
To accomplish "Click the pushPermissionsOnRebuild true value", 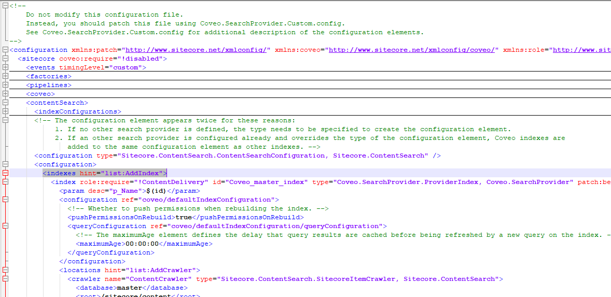I will [184, 217].
